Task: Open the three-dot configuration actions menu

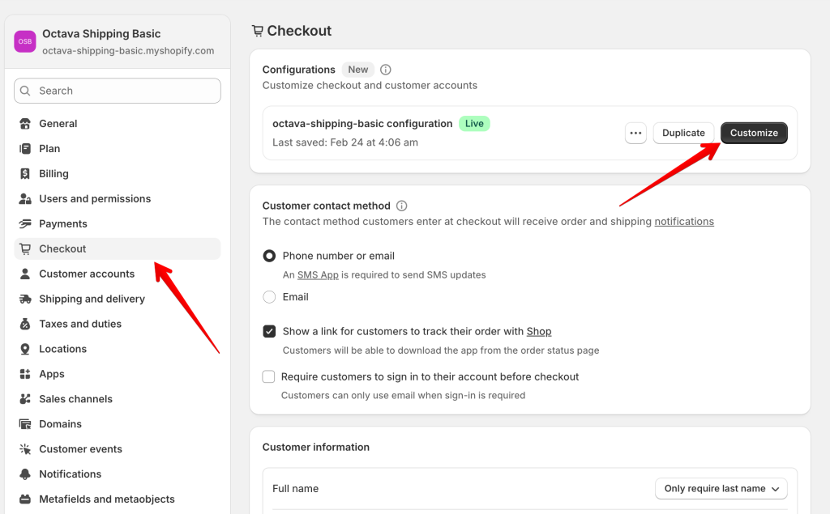Action: click(635, 133)
